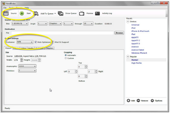Click the green Start play icon
This screenshot has width=170, height=113.
22,13
